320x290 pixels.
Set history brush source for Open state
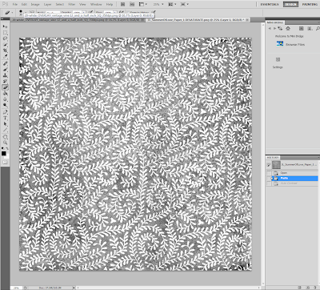(269, 173)
